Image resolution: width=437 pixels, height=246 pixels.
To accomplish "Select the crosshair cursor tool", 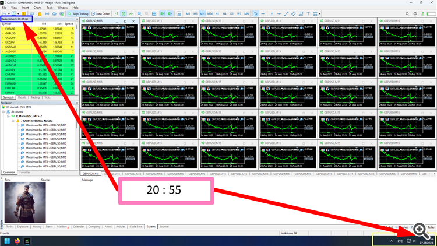I will (263, 13).
